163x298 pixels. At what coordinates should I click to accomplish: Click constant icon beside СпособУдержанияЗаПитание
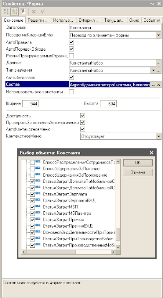click(x=38, y=168)
